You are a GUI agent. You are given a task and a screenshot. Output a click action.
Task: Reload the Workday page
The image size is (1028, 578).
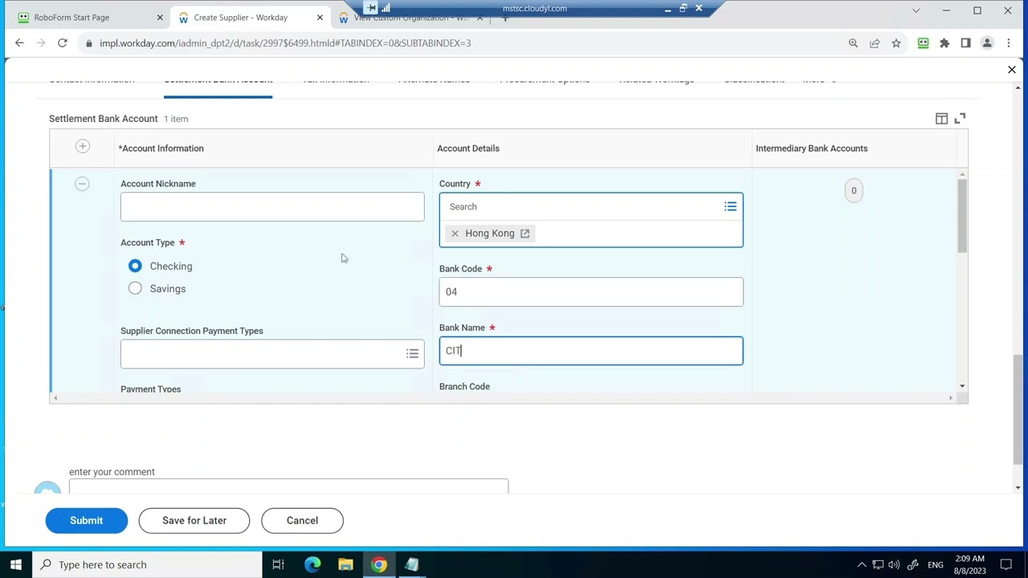pos(62,43)
